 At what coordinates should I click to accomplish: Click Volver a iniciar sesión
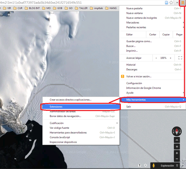point(152,76)
